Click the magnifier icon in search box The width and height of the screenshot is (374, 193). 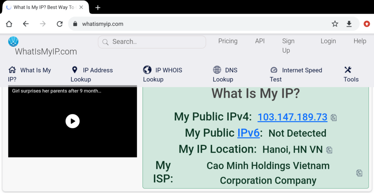pyautogui.click(x=106, y=42)
